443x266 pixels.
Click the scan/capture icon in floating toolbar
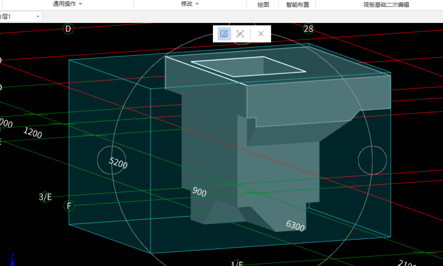[x=240, y=34]
